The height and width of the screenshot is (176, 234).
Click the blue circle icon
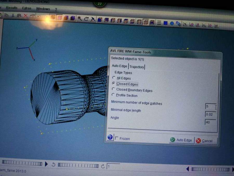[172, 23]
